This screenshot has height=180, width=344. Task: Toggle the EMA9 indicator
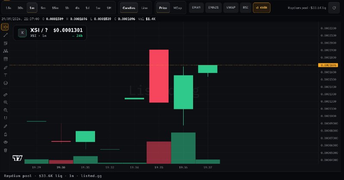pyautogui.click(x=196, y=8)
